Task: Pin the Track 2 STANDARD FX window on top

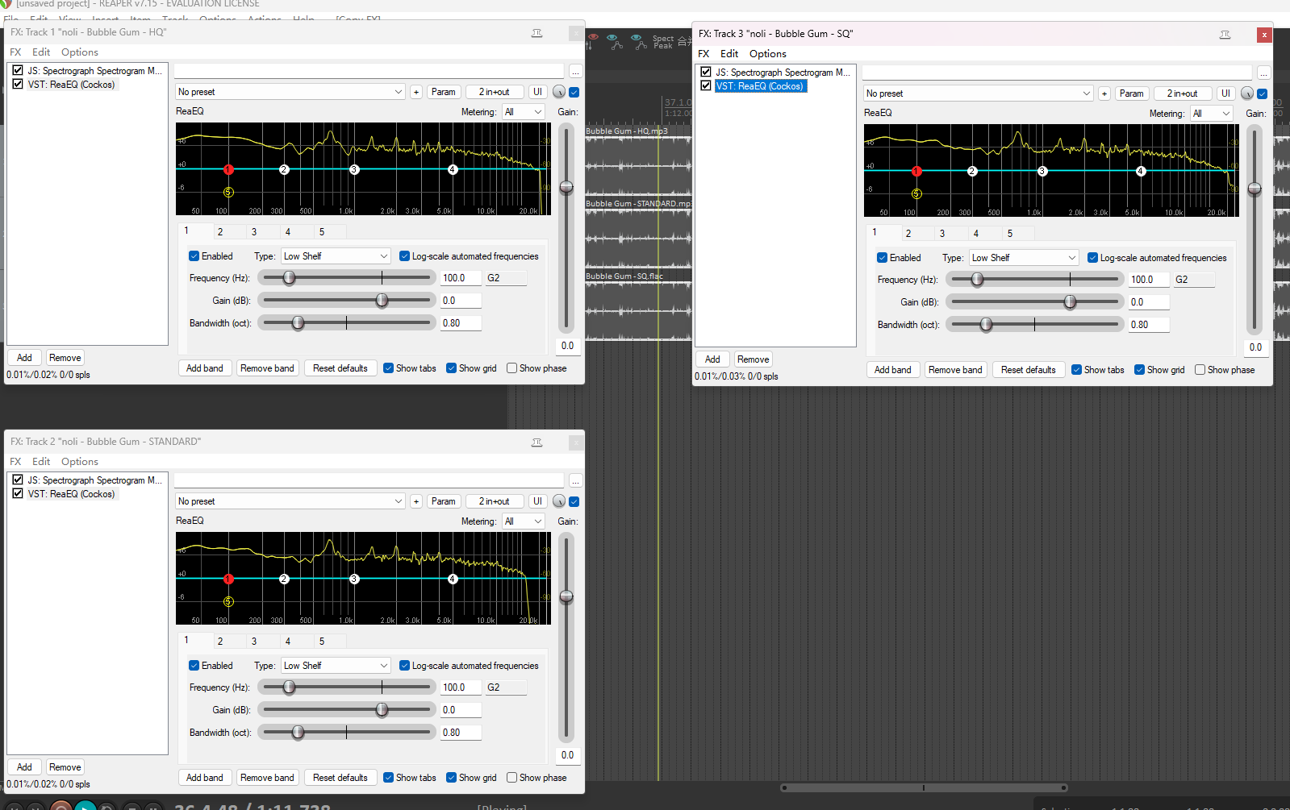Action: 537,442
